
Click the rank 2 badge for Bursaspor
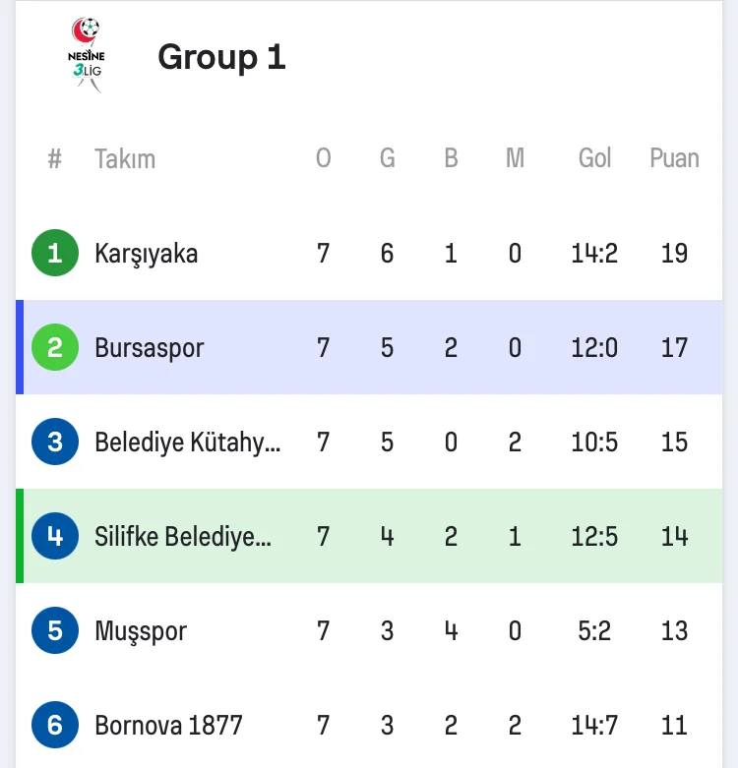click(54, 348)
